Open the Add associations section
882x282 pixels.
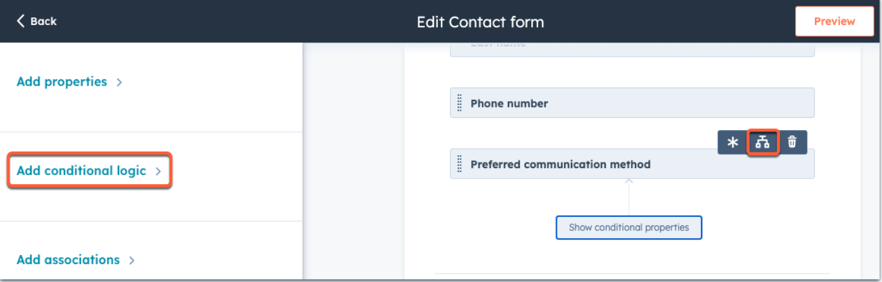point(68,260)
